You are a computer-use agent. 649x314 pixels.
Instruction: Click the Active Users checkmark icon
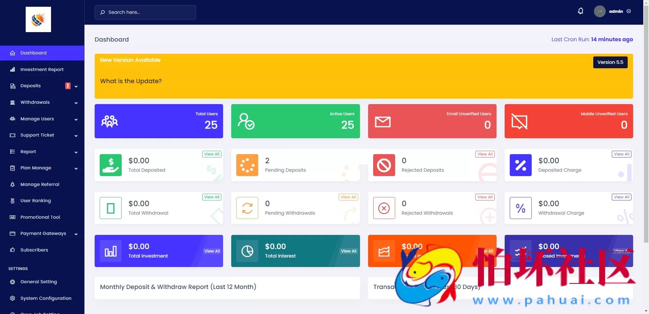246,121
